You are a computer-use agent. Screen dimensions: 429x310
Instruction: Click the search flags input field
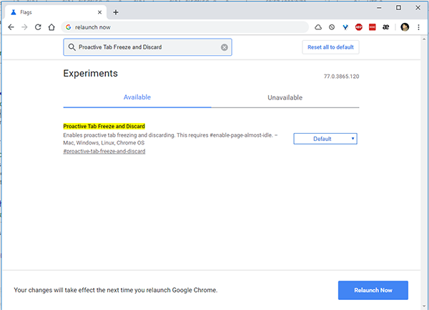(x=148, y=47)
